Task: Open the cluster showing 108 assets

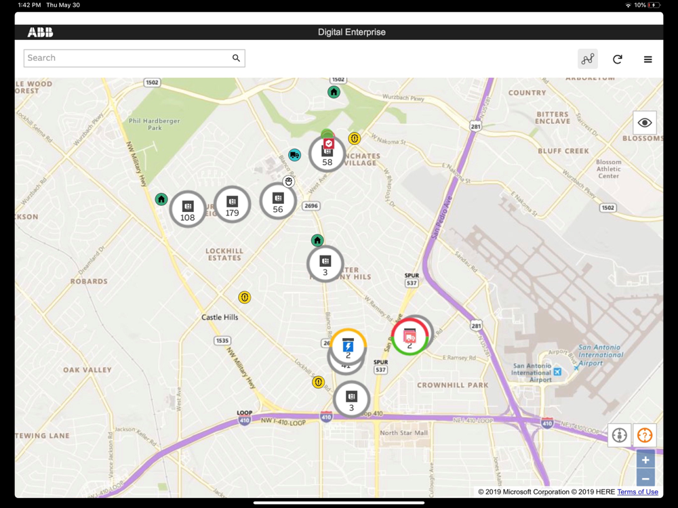Action: point(187,209)
